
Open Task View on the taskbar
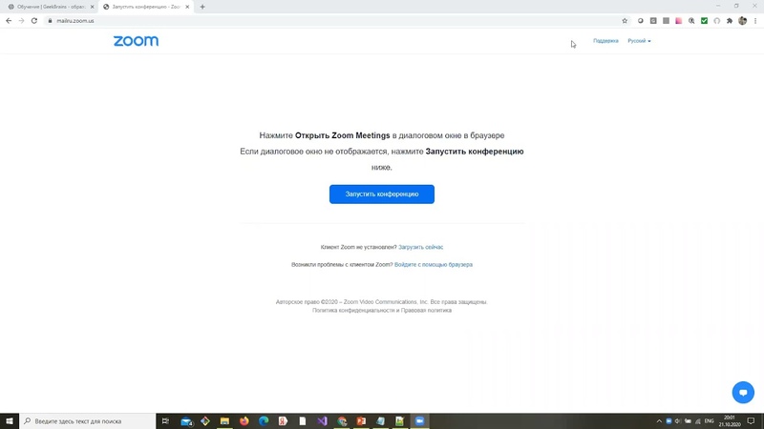(x=165, y=420)
